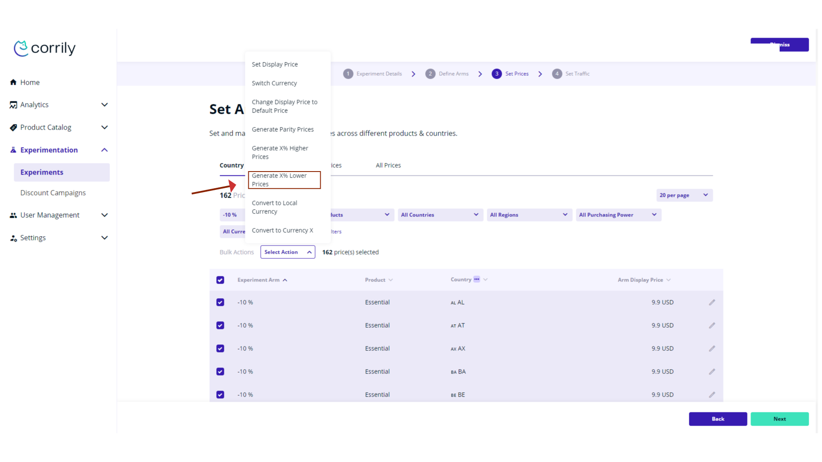Click the corrily logo icon
The image size is (822, 462).
21,48
